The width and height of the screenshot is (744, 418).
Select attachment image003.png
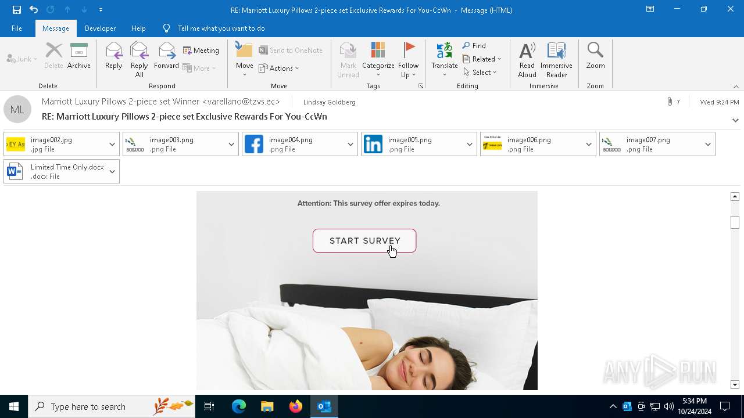174,144
